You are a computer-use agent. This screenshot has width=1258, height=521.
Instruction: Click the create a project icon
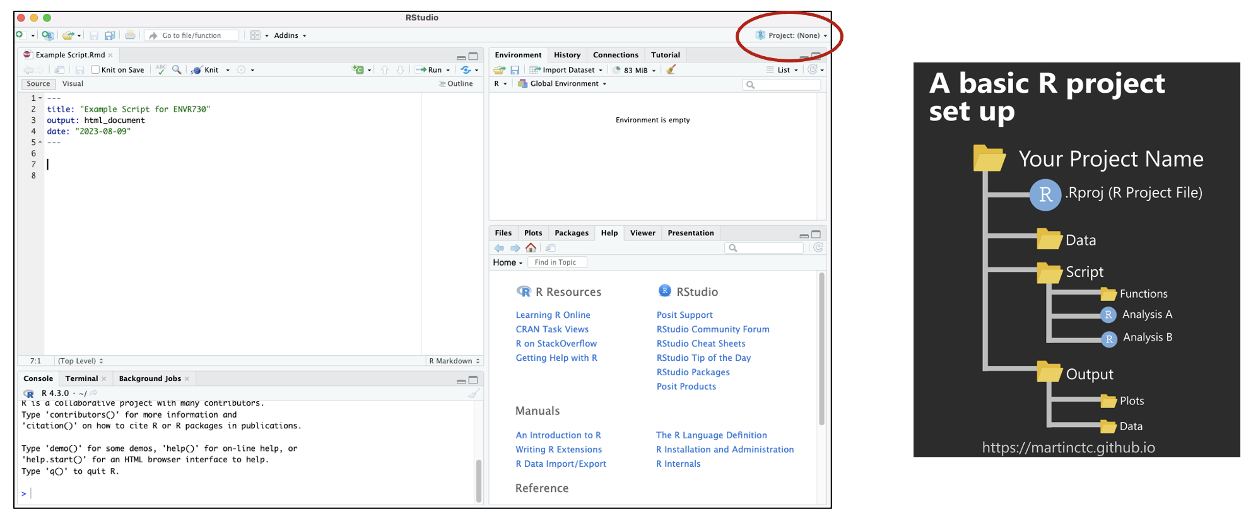click(x=47, y=35)
